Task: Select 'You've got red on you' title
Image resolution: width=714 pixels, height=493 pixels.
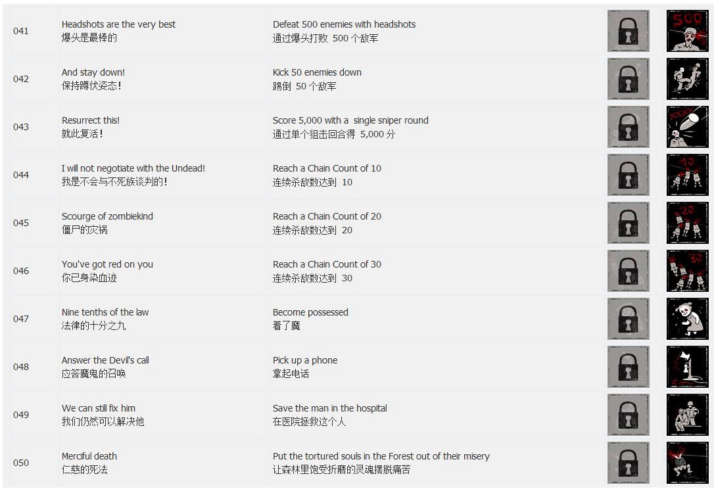Action: (x=107, y=264)
